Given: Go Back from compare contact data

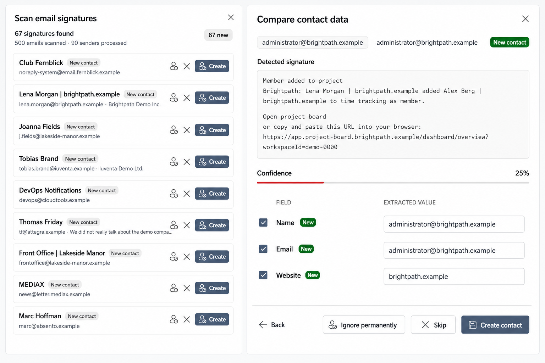Looking at the screenshot, I should pos(272,325).
